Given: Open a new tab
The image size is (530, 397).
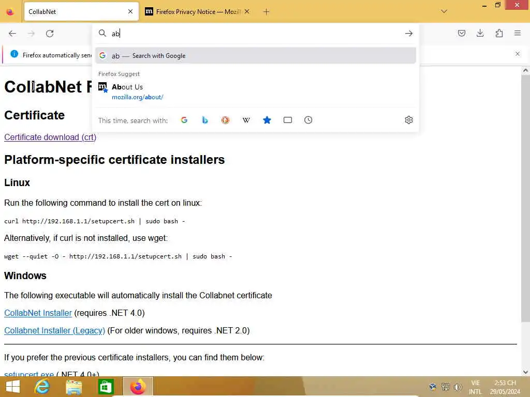Looking at the screenshot, I should [x=267, y=12].
